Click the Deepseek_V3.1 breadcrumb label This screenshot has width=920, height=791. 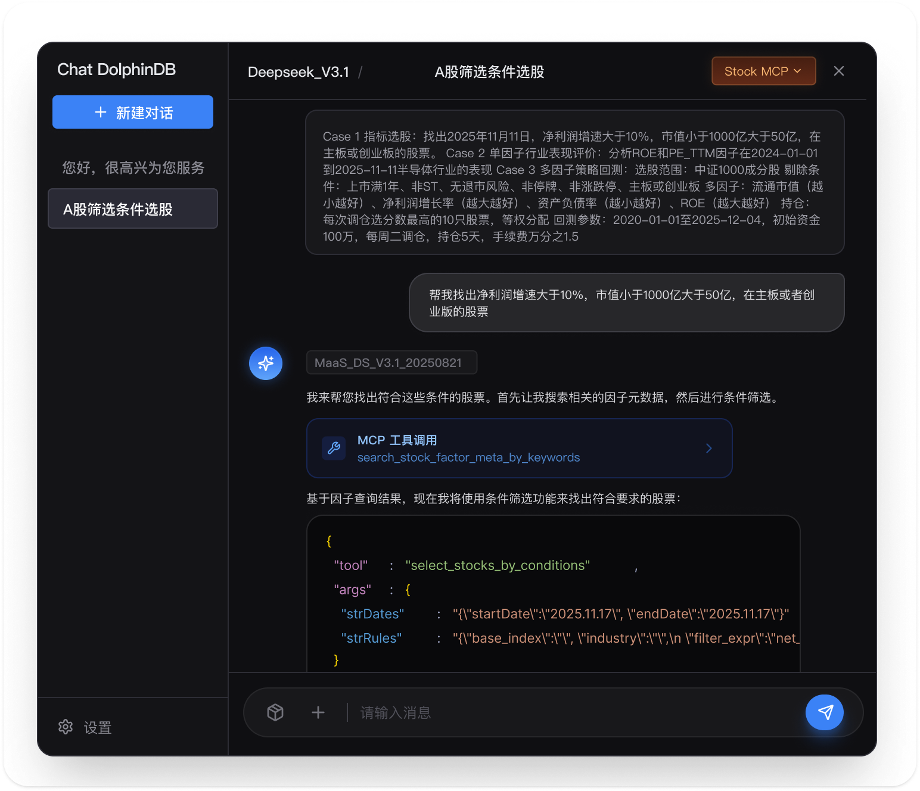299,72
